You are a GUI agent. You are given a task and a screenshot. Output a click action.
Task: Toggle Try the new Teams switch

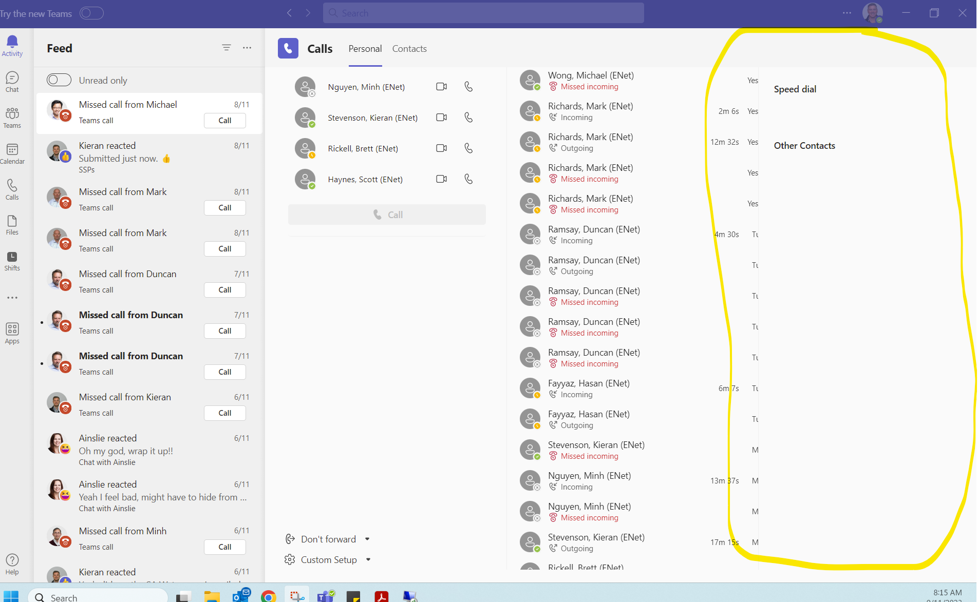(x=92, y=13)
